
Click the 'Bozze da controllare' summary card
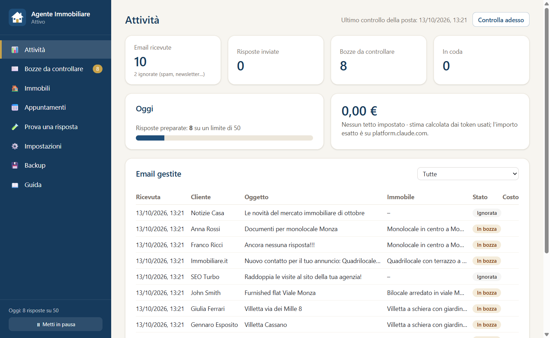(379, 60)
